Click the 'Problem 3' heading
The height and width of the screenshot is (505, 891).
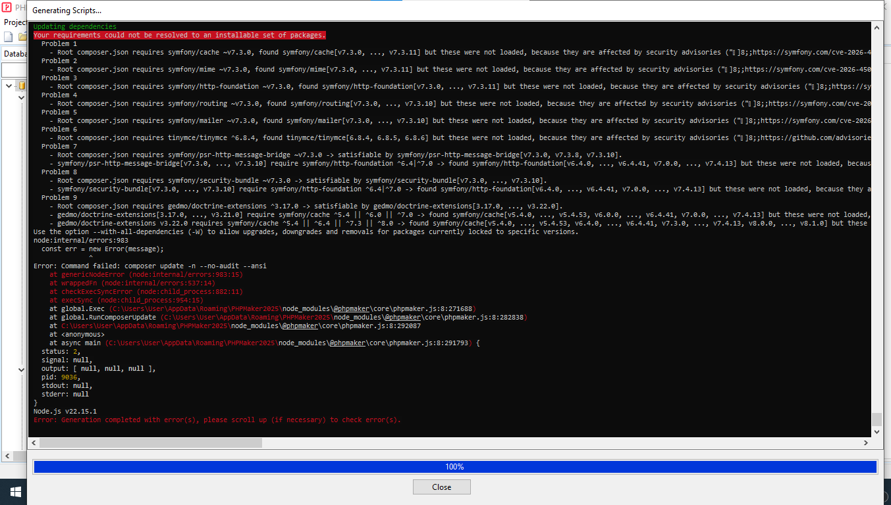(x=59, y=78)
